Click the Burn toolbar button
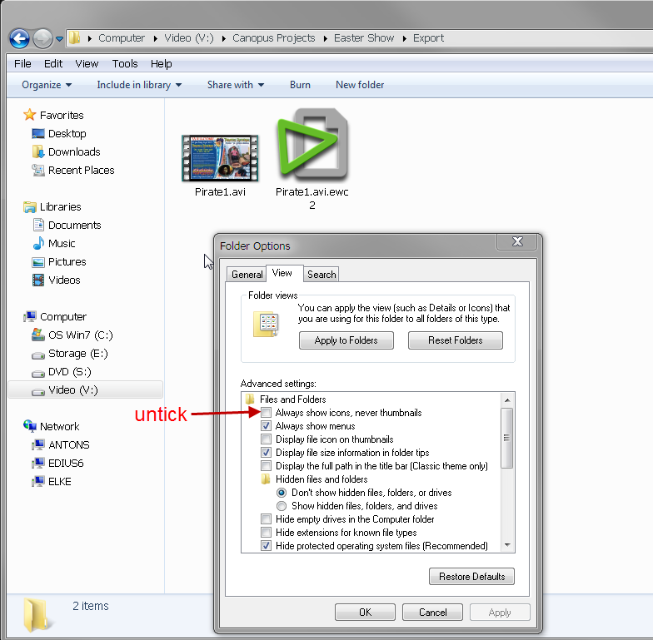Screen dimensions: 653x640 click(300, 85)
